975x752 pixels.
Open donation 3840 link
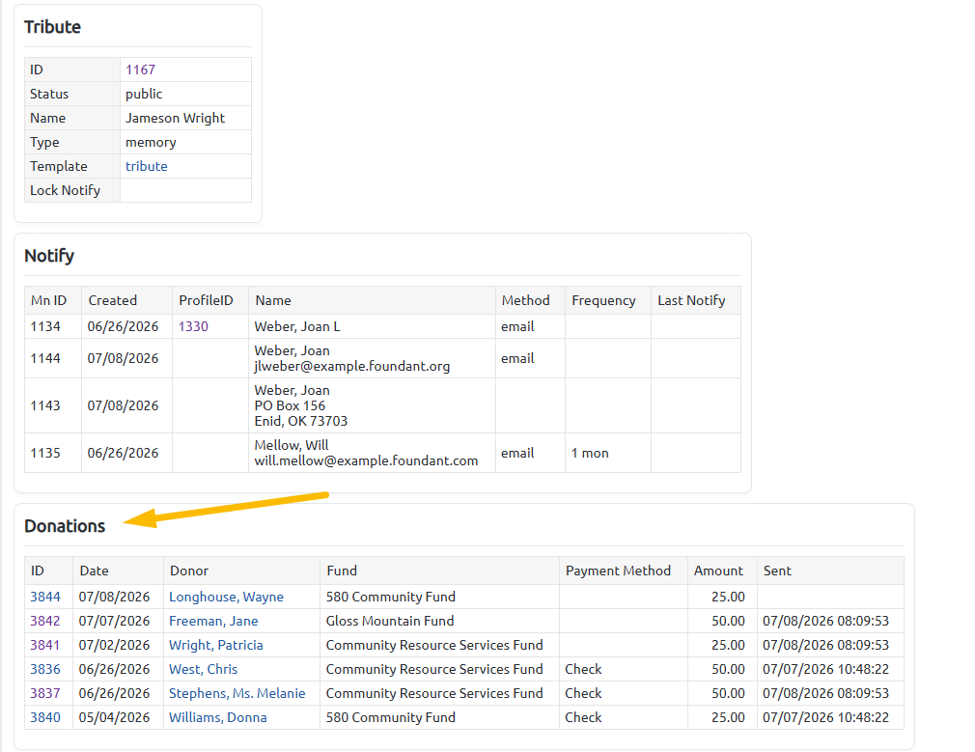point(45,717)
